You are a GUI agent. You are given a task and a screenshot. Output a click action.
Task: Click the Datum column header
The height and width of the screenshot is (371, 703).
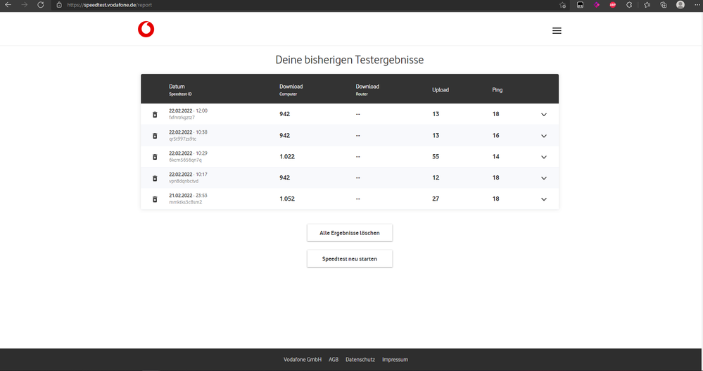[180, 89]
